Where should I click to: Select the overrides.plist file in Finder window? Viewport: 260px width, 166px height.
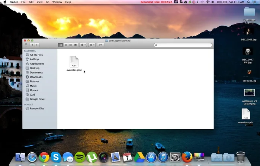click(74, 64)
